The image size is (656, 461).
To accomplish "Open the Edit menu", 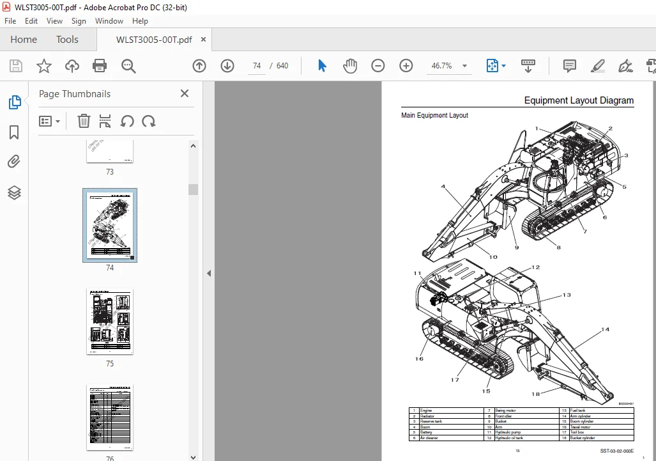I will tap(31, 21).
